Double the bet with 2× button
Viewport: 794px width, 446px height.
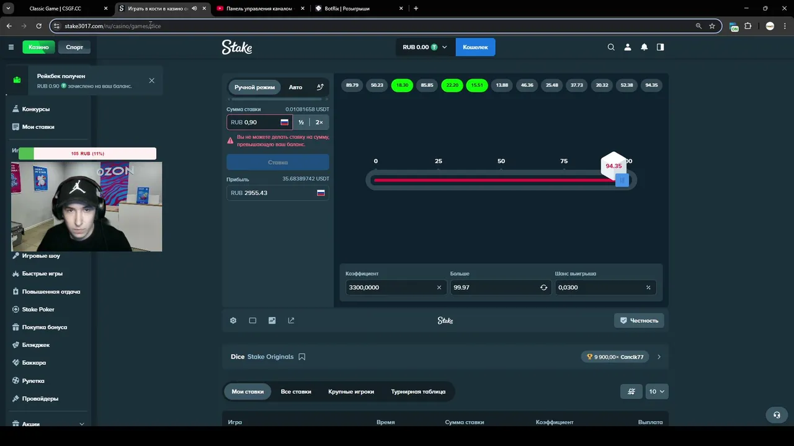click(x=319, y=123)
